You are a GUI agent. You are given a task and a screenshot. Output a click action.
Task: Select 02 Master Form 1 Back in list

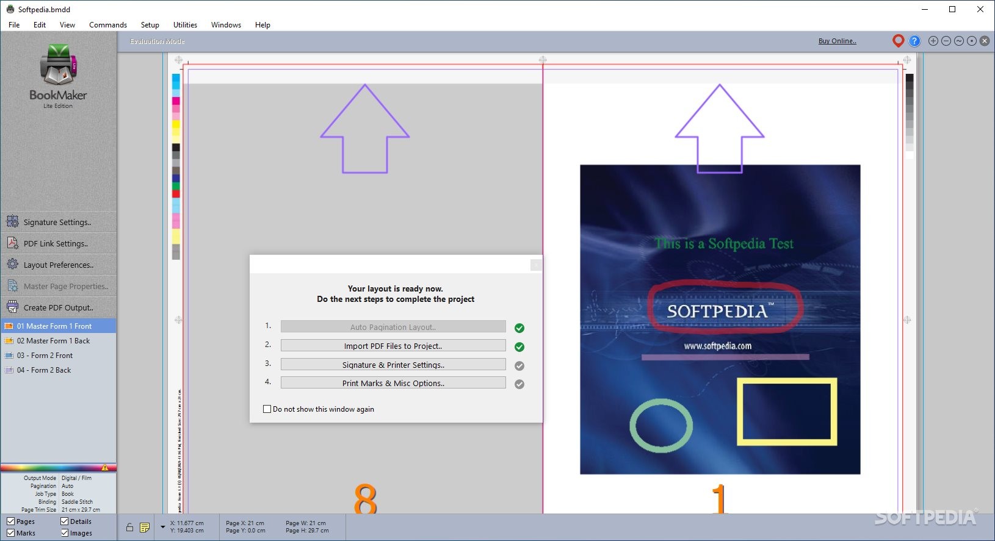(x=59, y=341)
